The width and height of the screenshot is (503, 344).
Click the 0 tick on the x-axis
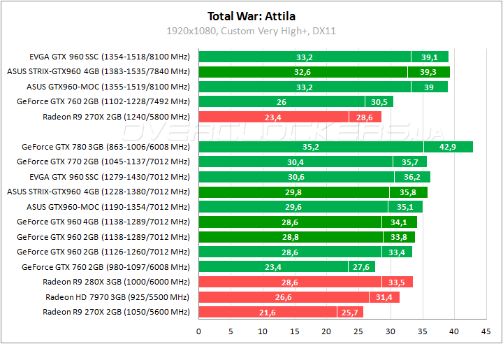[199, 330]
